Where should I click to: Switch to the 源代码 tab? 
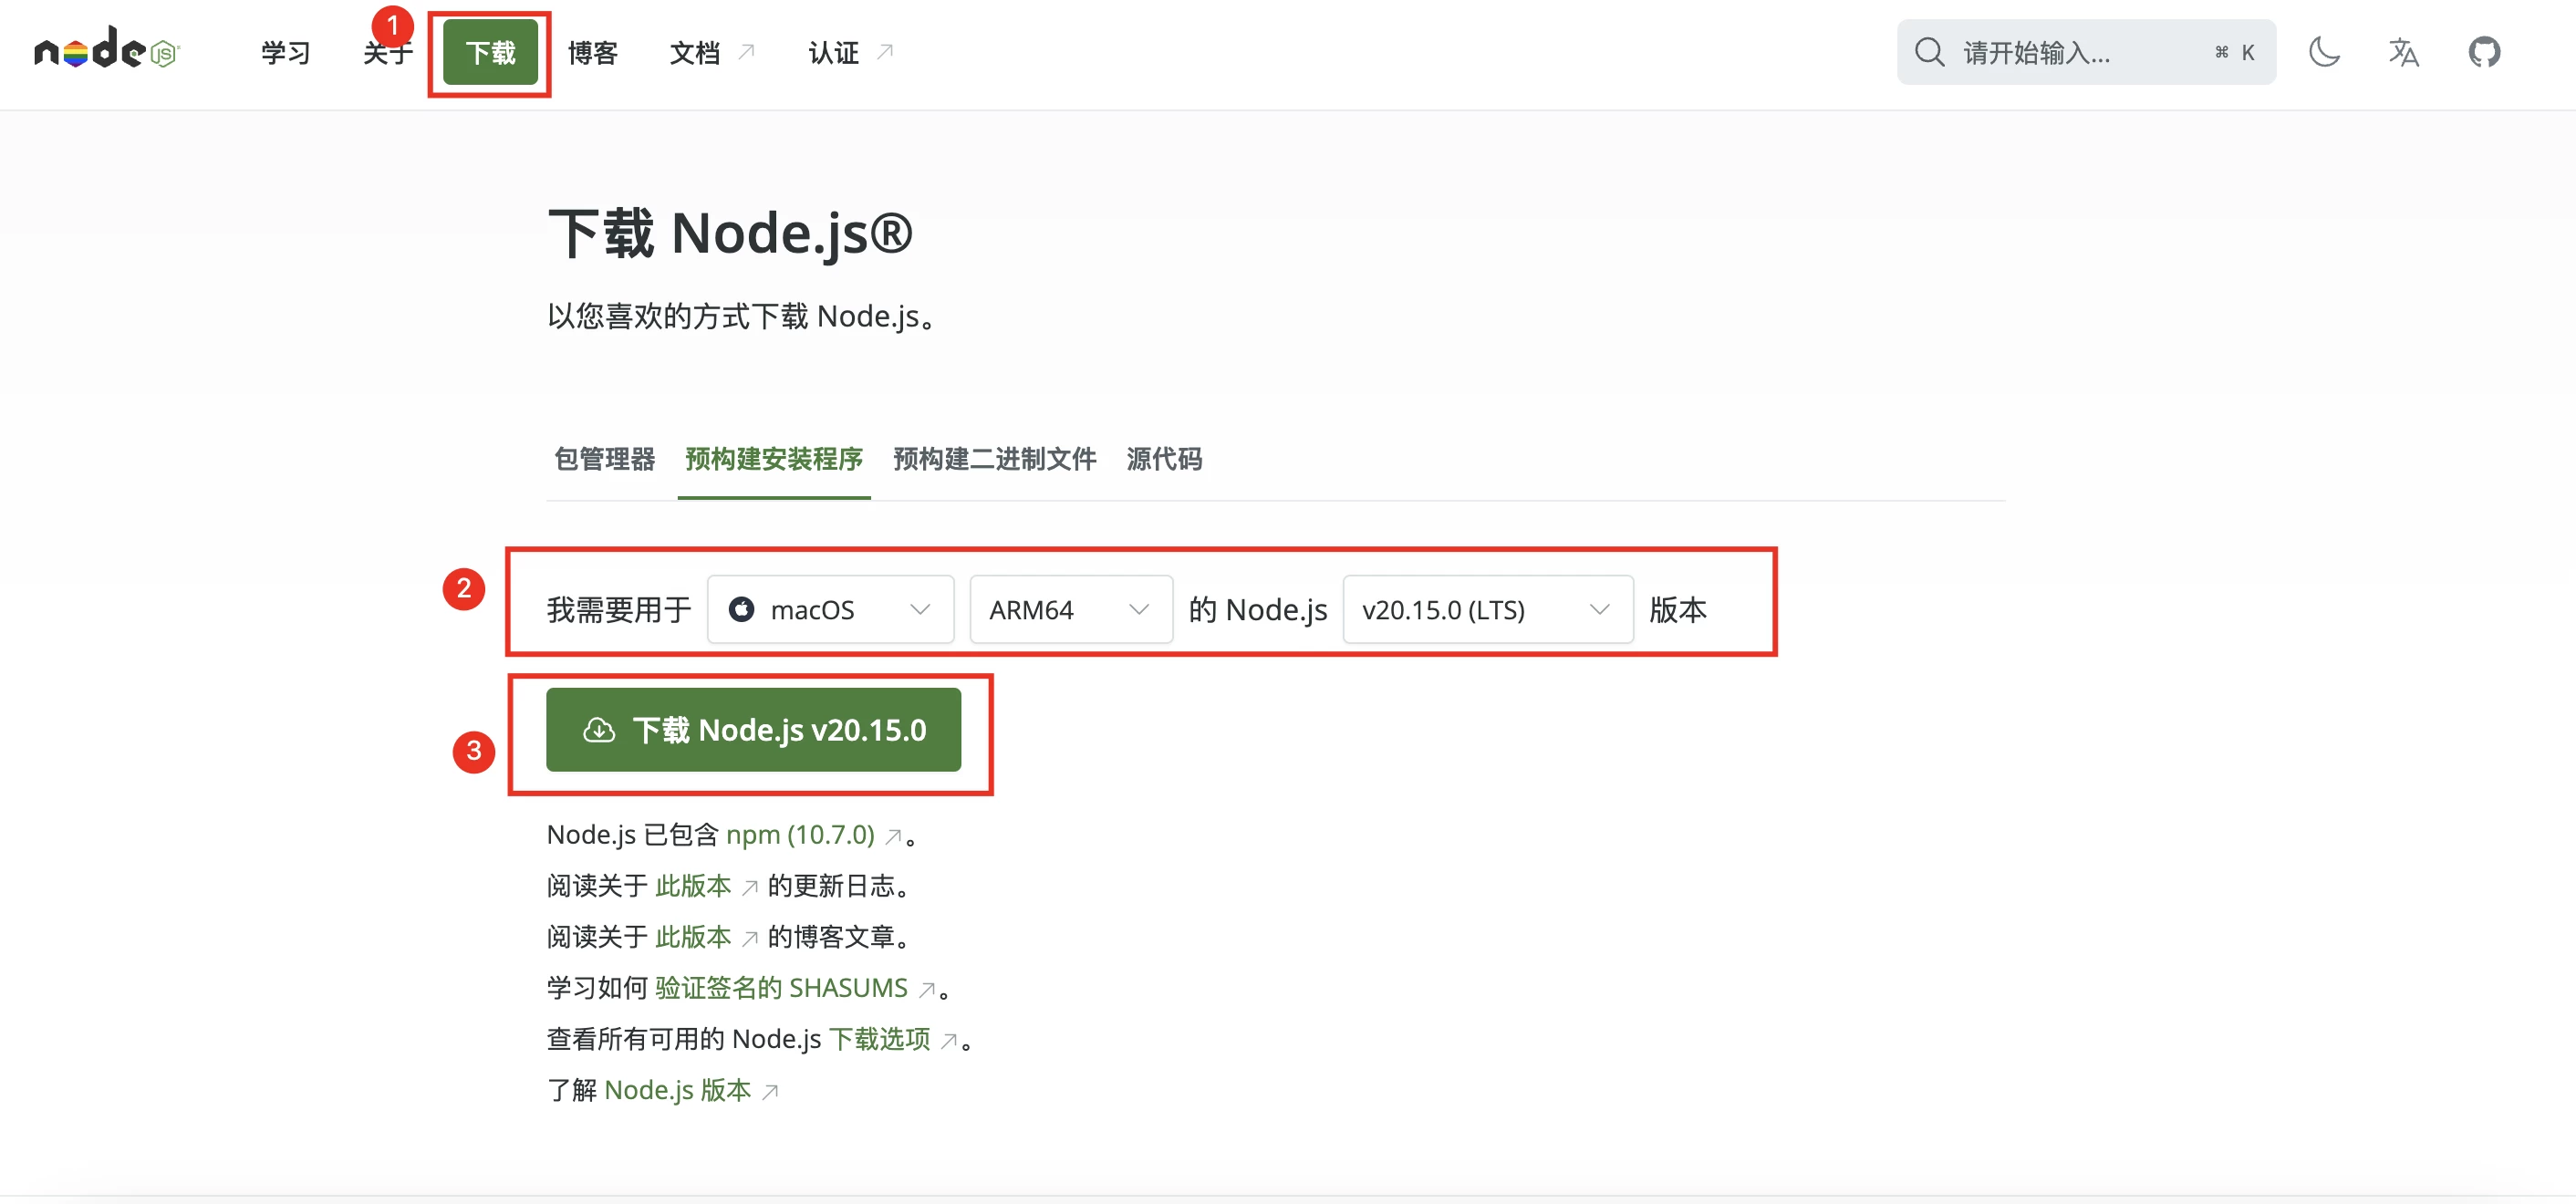pos(1164,459)
